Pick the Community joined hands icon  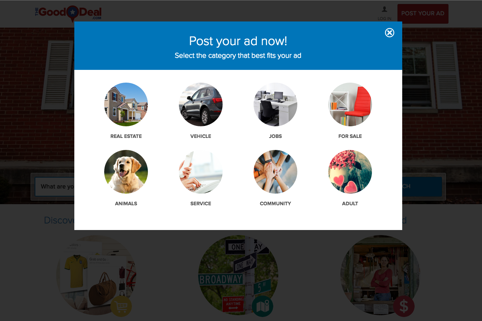pyautogui.click(x=275, y=172)
